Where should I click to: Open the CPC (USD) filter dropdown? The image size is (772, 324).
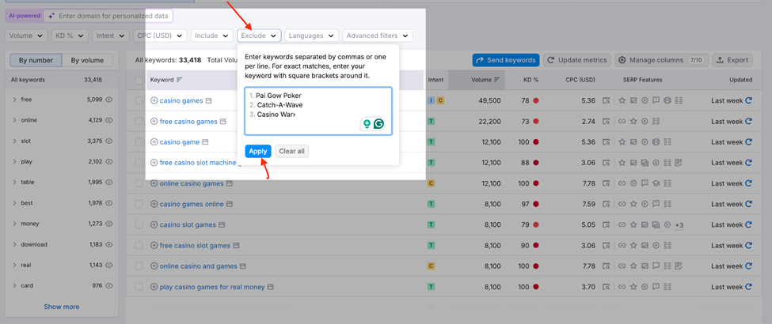point(160,36)
